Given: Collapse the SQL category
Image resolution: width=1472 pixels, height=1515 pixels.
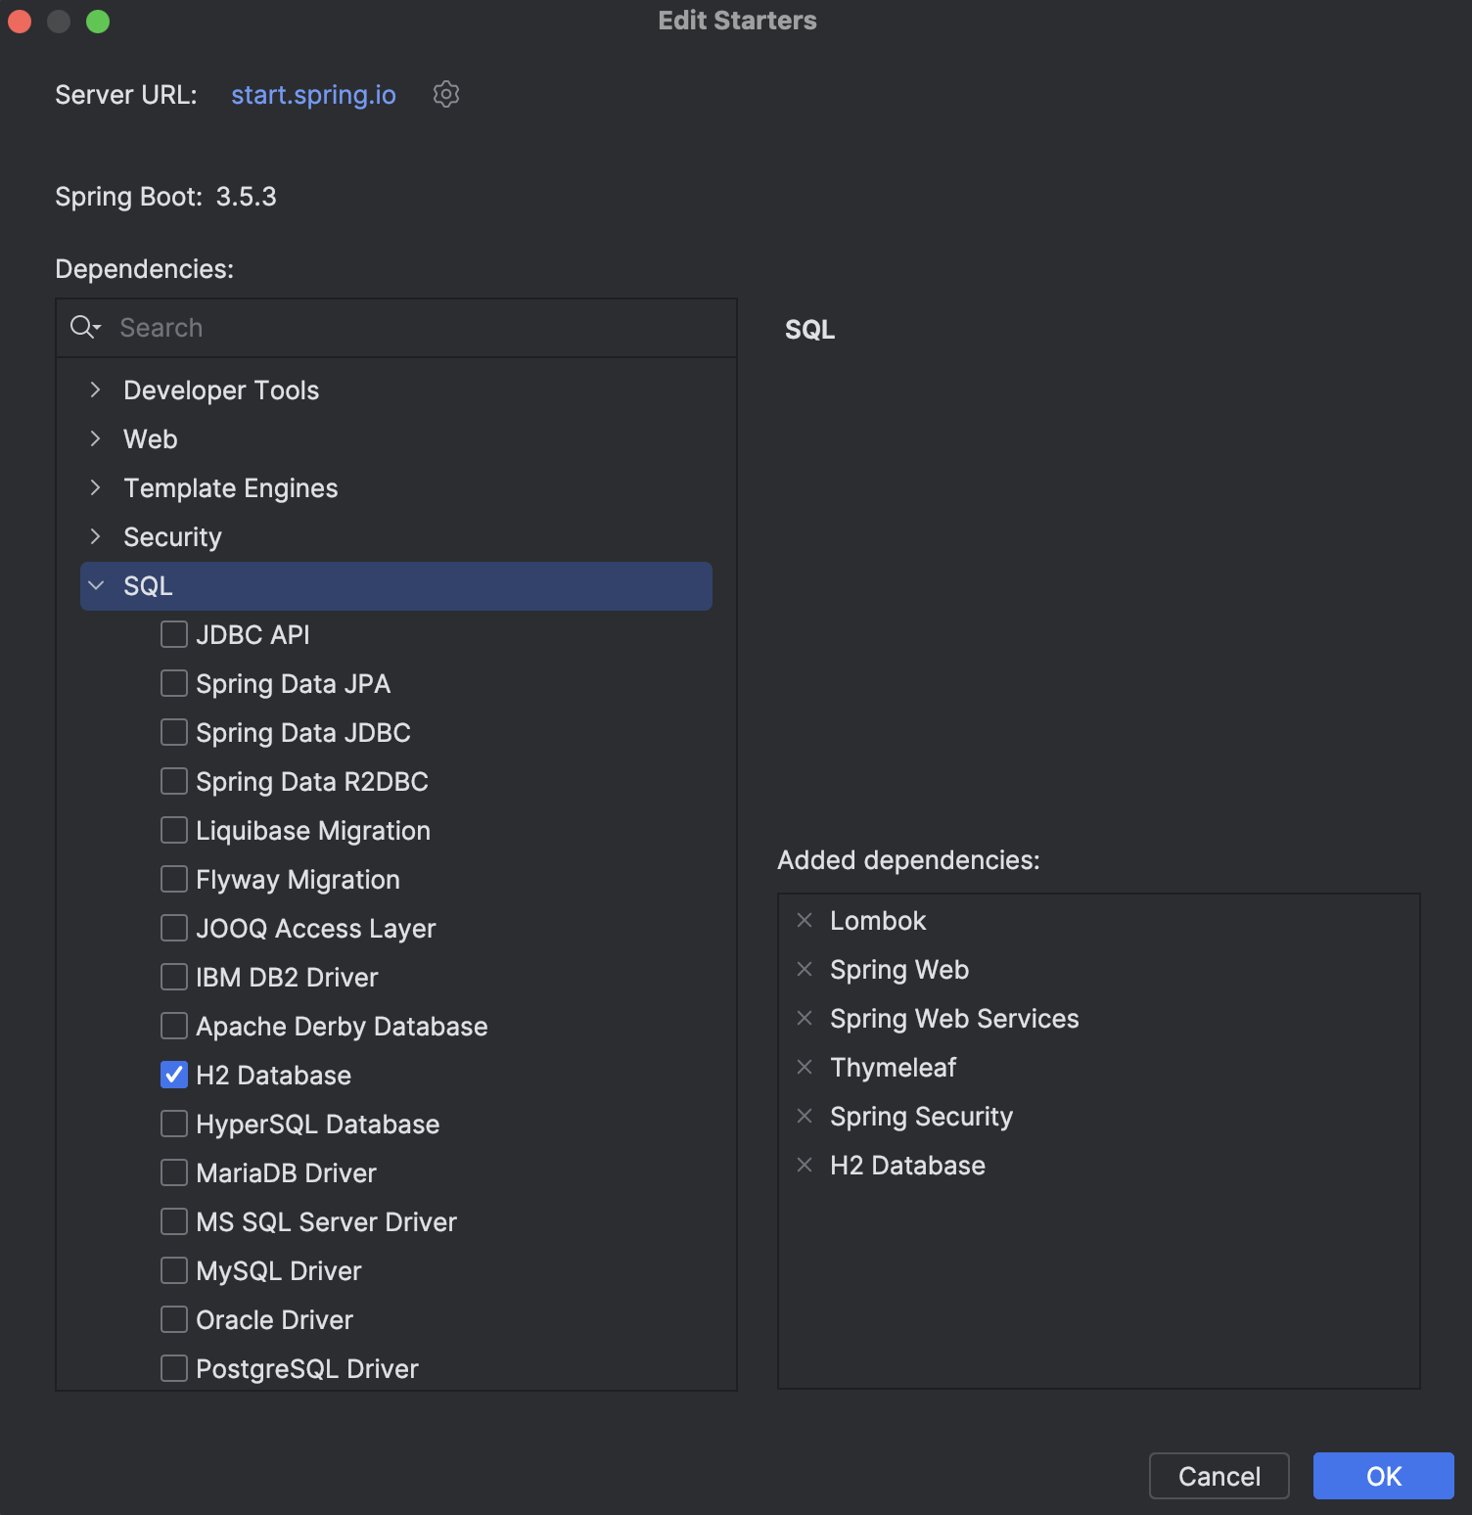Looking at the screenshot, I should tap(96, 585).
